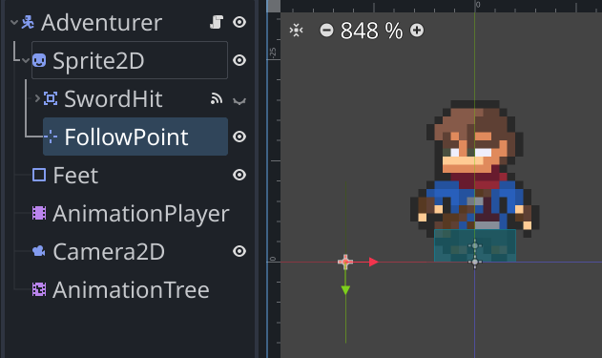Click the Adventurer character body icon
602x358 pixels.
click(28, 22)
